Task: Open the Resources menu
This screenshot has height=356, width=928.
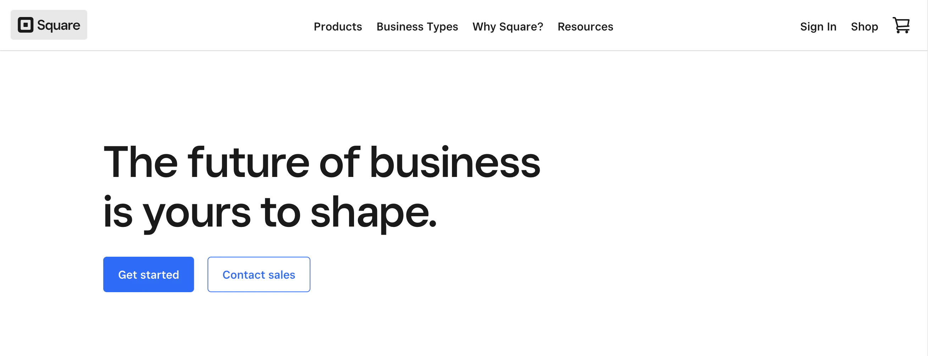Action: tap(585, 27)
